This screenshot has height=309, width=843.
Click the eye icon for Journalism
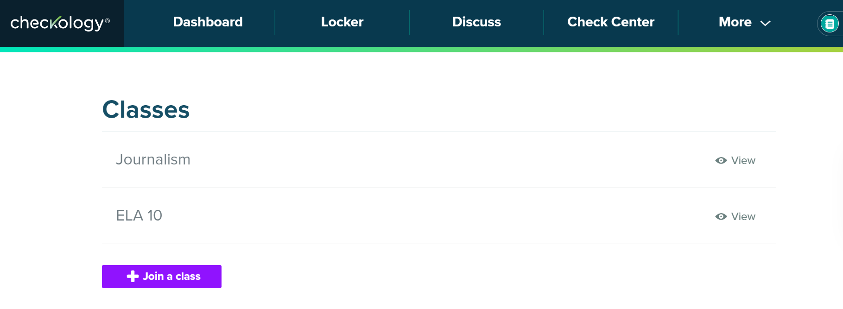[721, 160]
